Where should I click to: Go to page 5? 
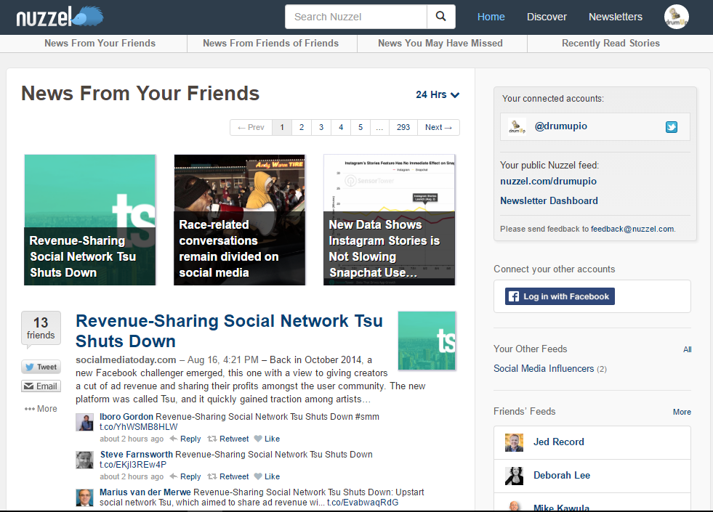pos(360,127)
